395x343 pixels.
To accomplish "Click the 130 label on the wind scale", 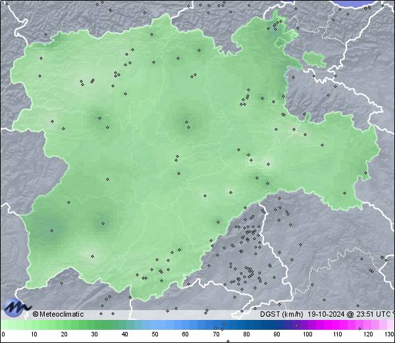I will click(390, 334).
